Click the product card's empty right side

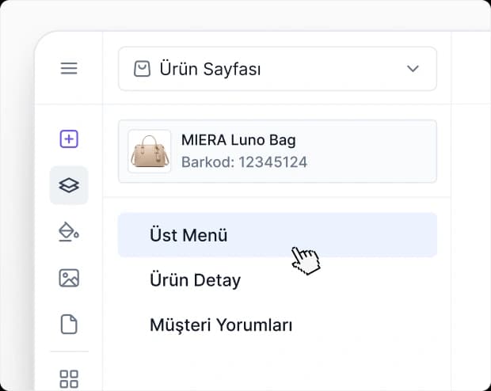[x=380, y=151]
